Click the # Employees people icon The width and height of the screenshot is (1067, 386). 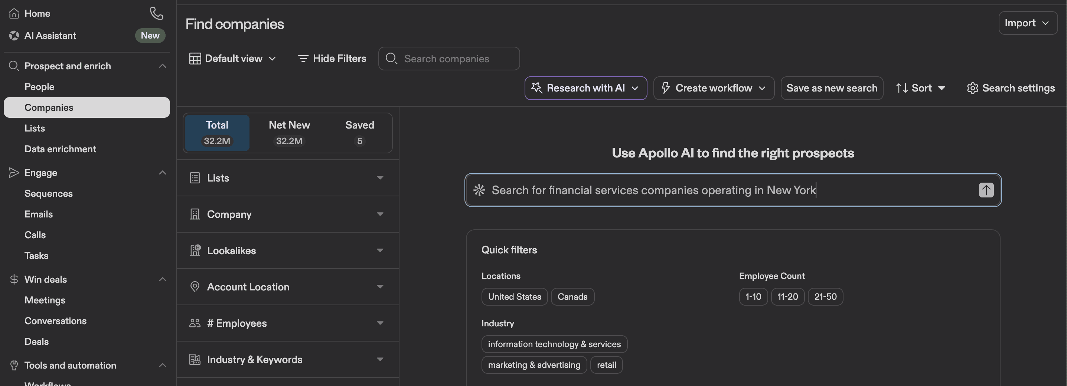tap(195, 323)
